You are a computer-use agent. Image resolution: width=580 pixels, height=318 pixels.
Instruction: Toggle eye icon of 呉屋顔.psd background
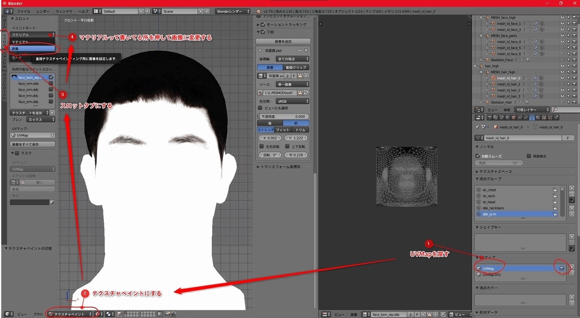pos(300,50)
